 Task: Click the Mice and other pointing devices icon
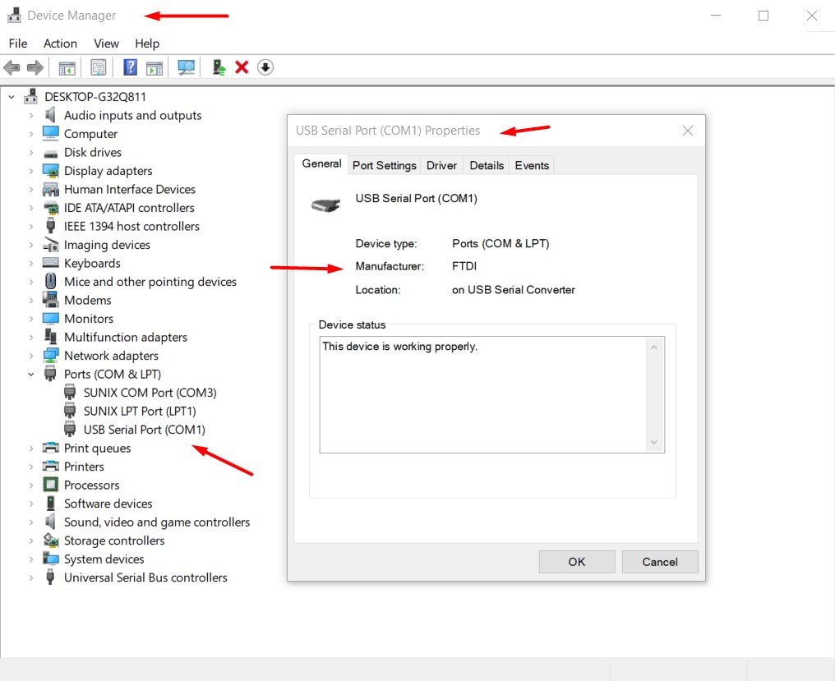point(51,281)
